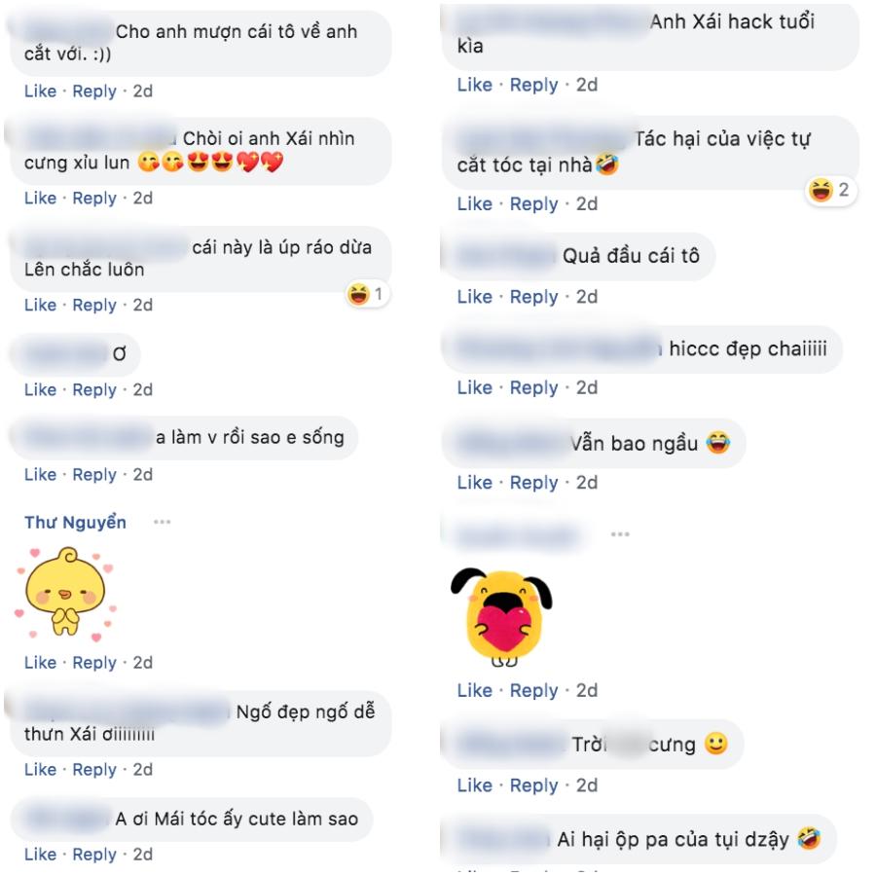The image size is (876, 876).
Task: Open the three-dot menu beside Thư Nguyễn
Action: click(162, 522)
